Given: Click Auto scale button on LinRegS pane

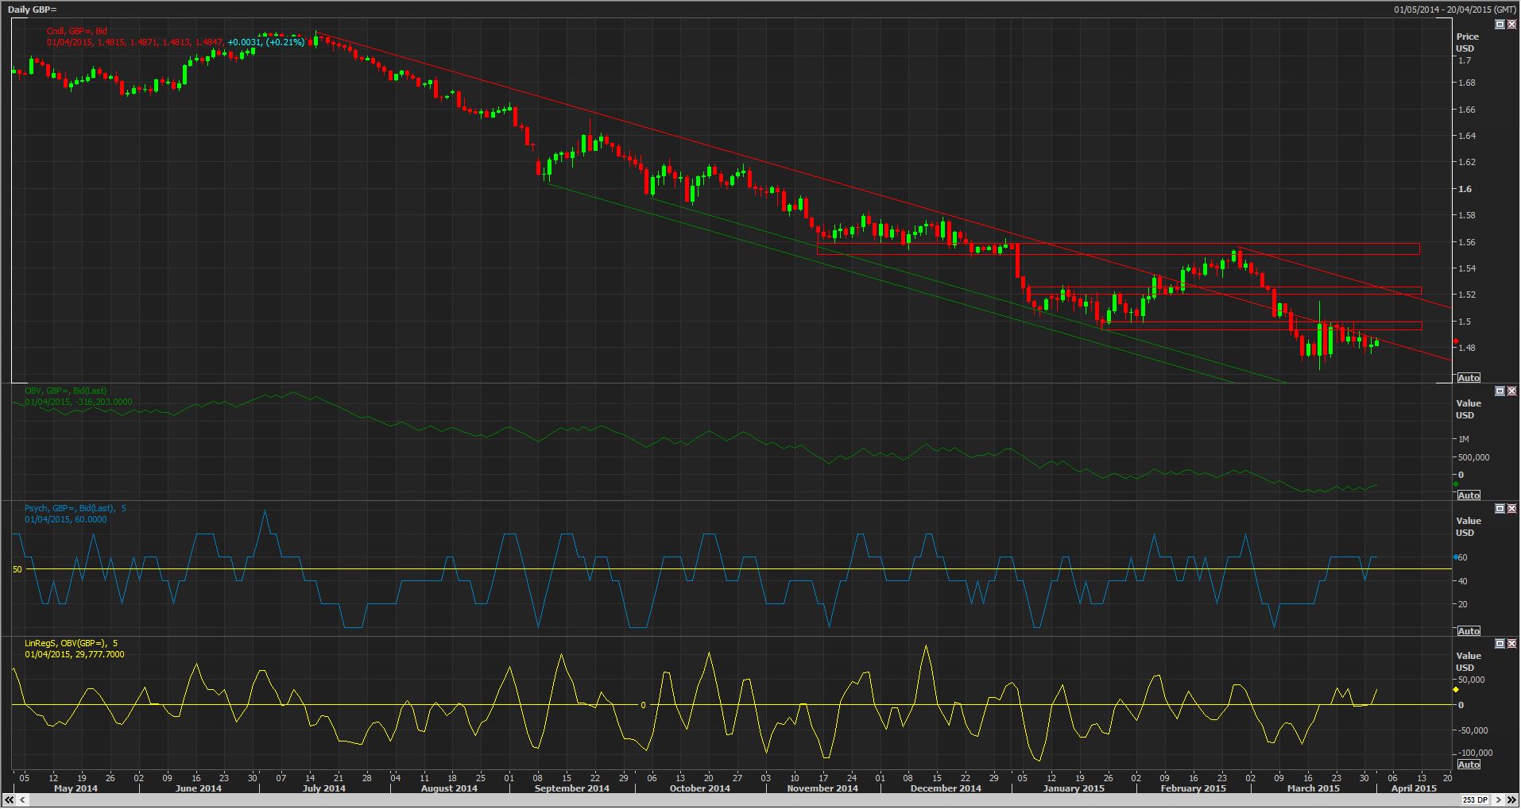Looking at the screenshot, I should point(1469,765).
